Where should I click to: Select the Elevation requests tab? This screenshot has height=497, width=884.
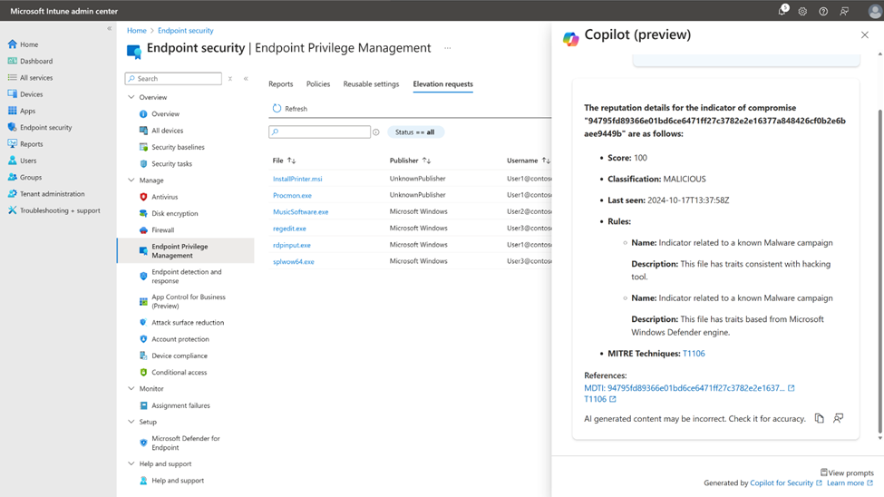point(443,84)
